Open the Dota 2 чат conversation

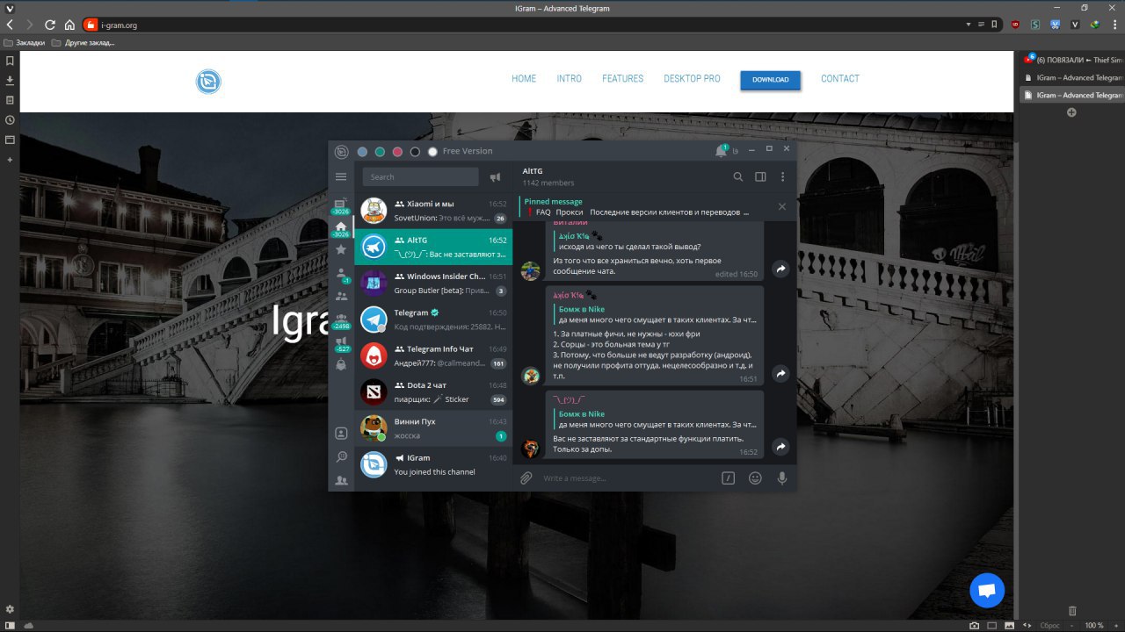(433, 391)
